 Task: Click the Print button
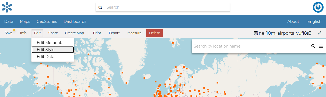click(x=97, y=33)
